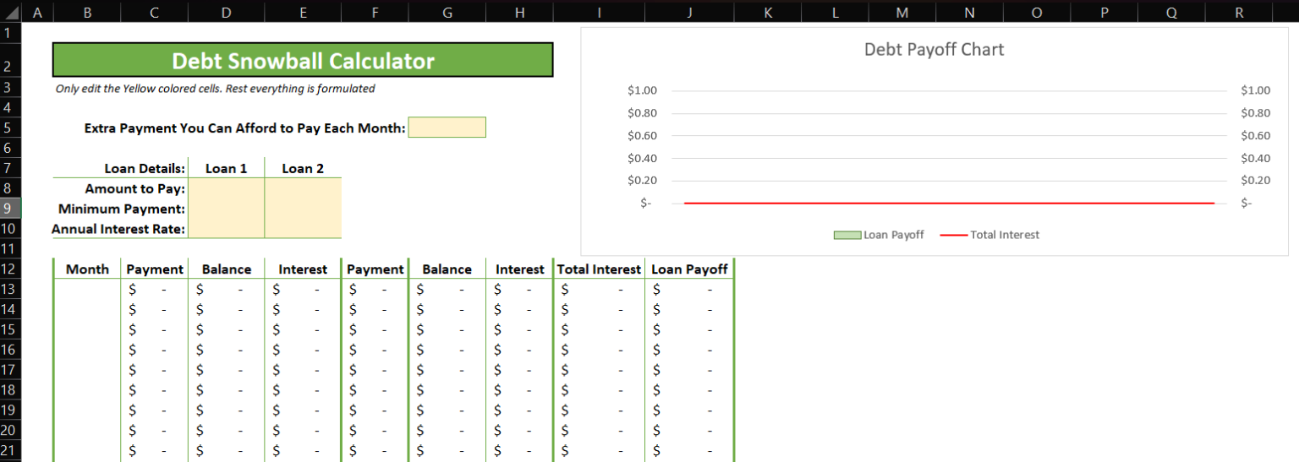This screenshot has height=462, width=1299.
Task: Click the Total Interest table header cell
Action: coord(599,269)
